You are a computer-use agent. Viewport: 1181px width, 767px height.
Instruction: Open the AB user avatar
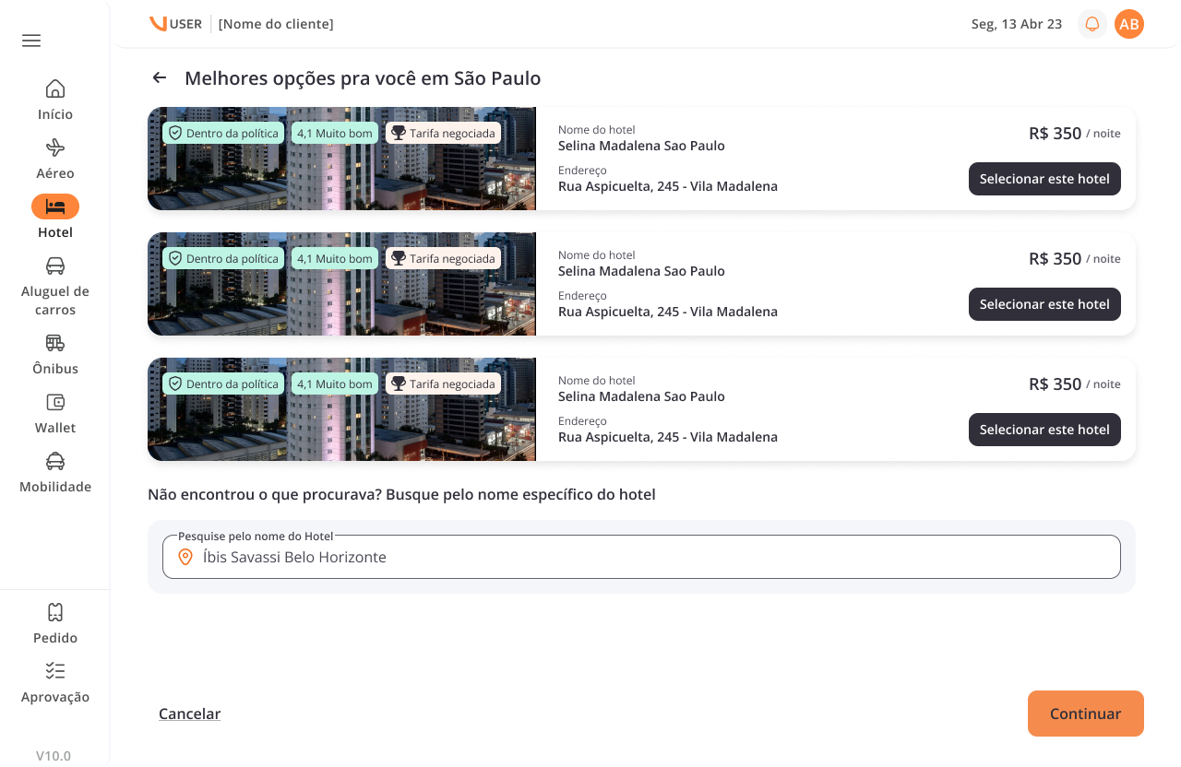1129,24
